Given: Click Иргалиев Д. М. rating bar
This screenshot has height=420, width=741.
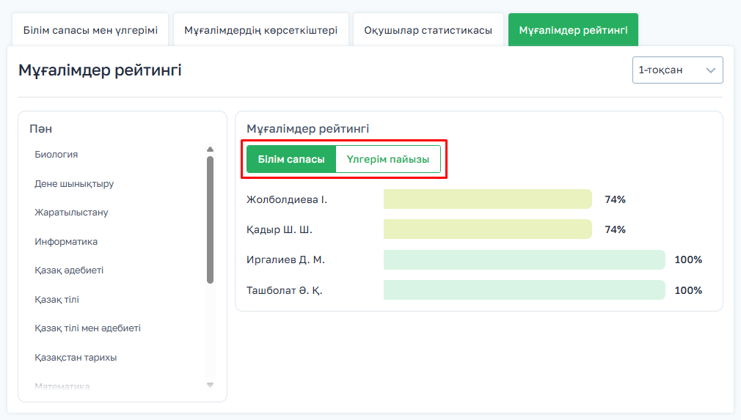Looking at the screenshot, I should point(524,260).
